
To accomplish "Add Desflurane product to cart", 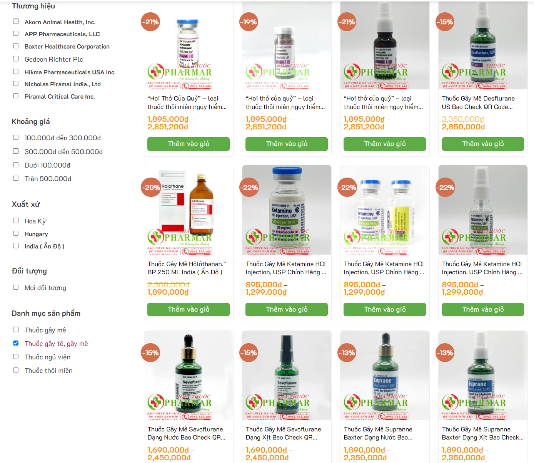I will click(x=483, y=144).
